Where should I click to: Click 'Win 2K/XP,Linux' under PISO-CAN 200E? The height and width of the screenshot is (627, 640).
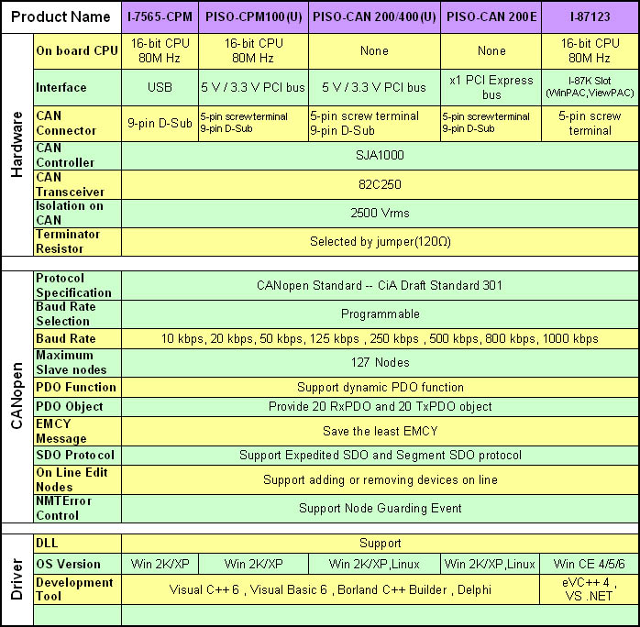pos(490,564)
